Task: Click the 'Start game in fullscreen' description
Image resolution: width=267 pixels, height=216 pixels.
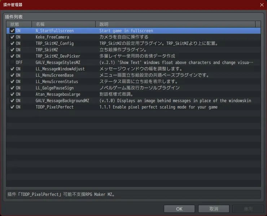Action: point(126,31)
